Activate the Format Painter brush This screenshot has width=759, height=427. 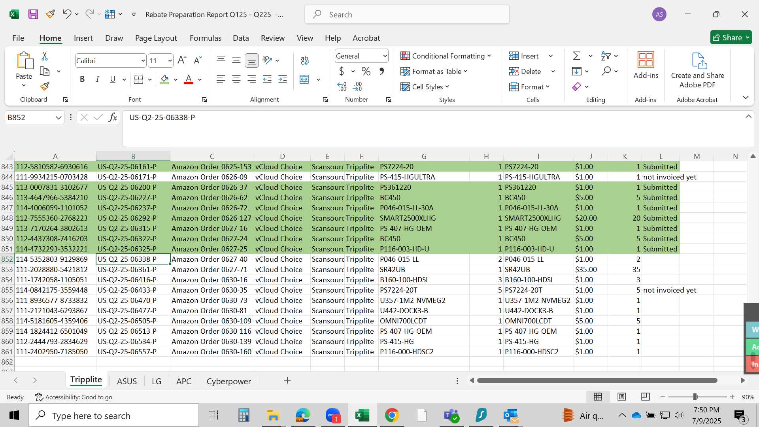click(x=45, y=86)
